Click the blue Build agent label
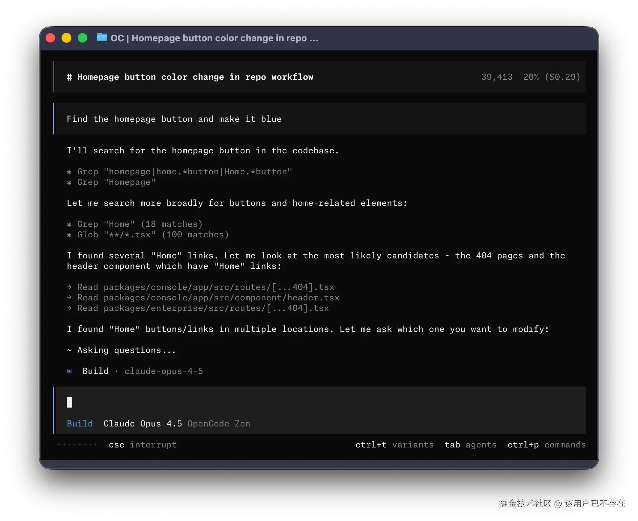Screen dimensions: 638x521 coord(80,424)
